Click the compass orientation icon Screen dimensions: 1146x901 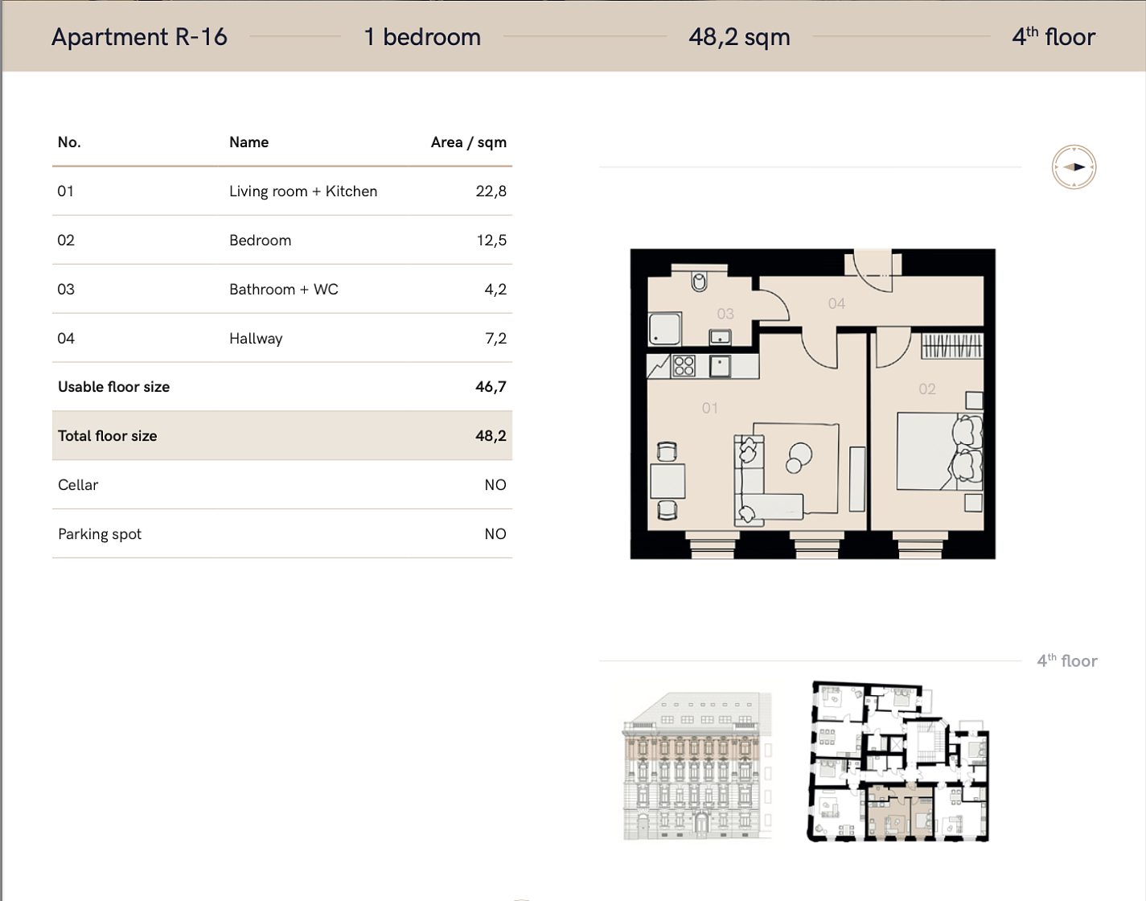[x=1074, y=167]
